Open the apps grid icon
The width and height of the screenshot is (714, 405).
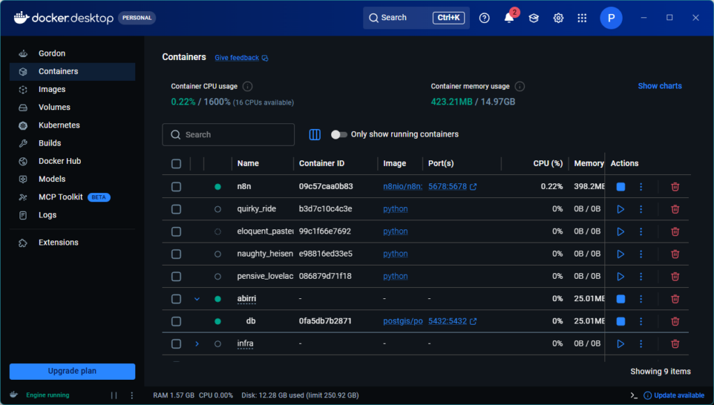tap(582, 17)
